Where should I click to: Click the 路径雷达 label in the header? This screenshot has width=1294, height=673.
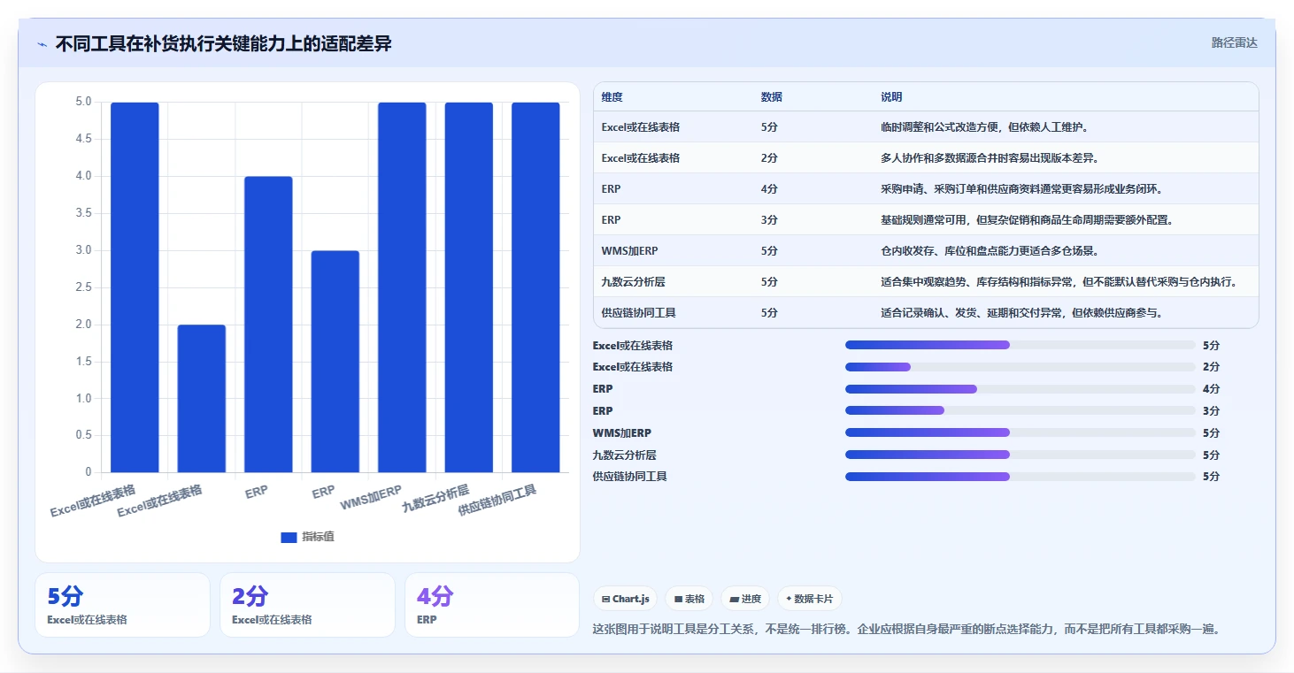(1235, 42)
